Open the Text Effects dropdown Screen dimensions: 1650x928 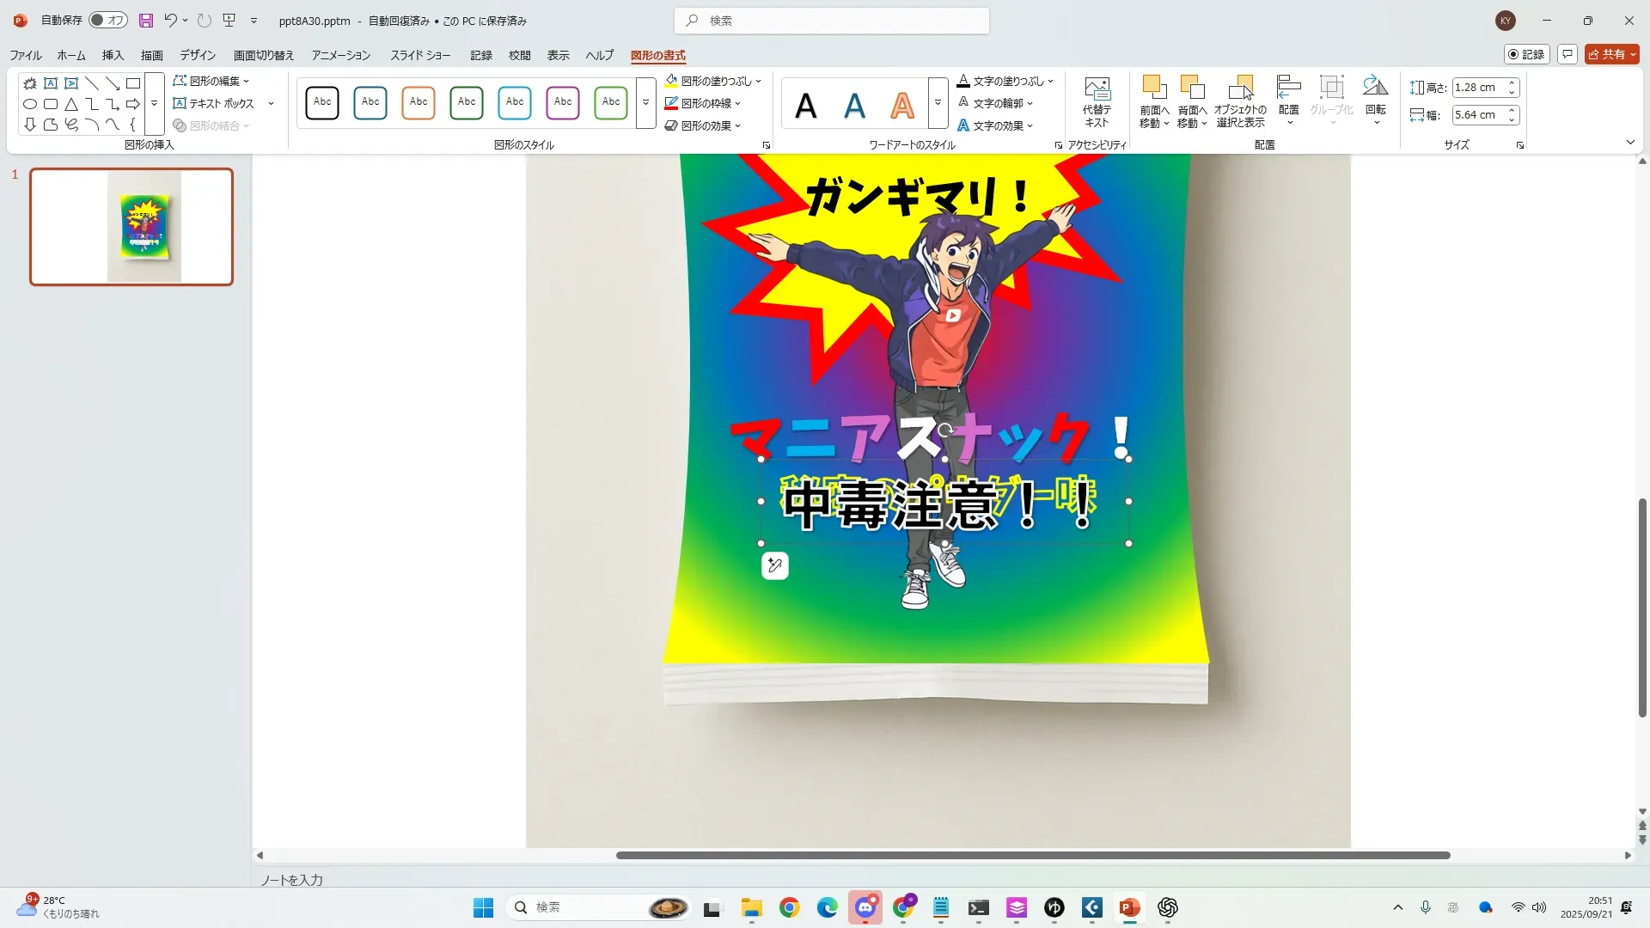coord(997,125)
